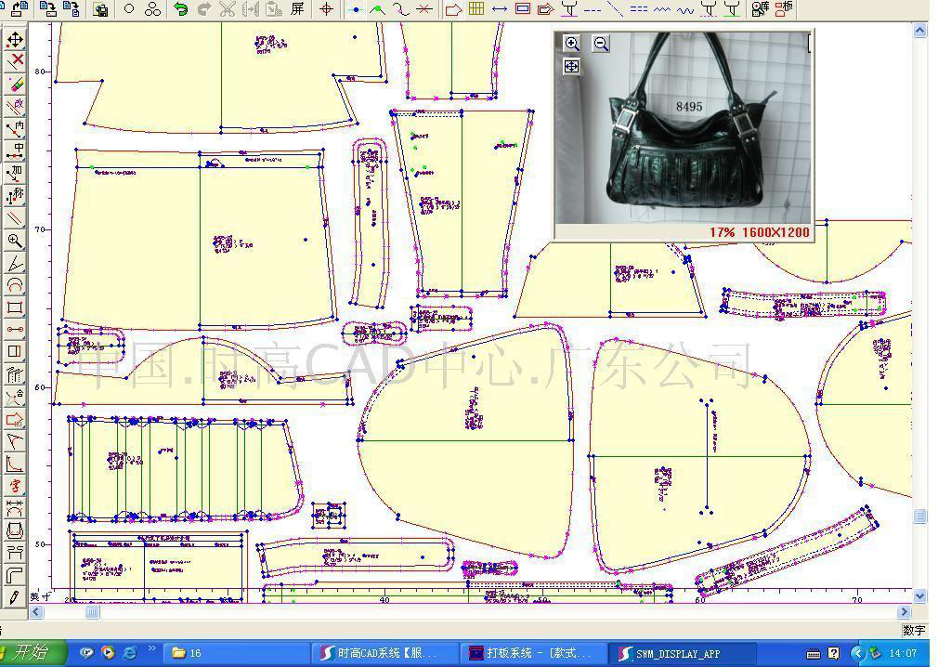Viewport: 951px width, 667px height.
Task: Select the rounded corner tool
Action: pyautogui.click(x=15, y=575)
